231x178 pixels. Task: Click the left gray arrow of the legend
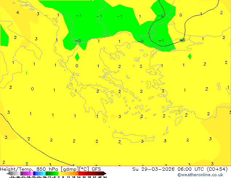coord(8,174)
